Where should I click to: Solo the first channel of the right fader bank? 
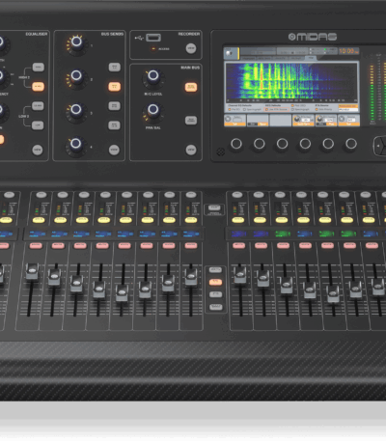click(x=238, y=220)
